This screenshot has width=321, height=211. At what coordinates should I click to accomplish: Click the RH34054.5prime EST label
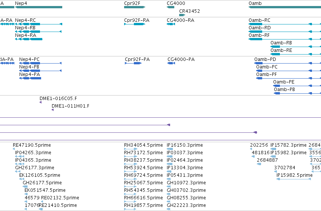[x=143, y=145]
